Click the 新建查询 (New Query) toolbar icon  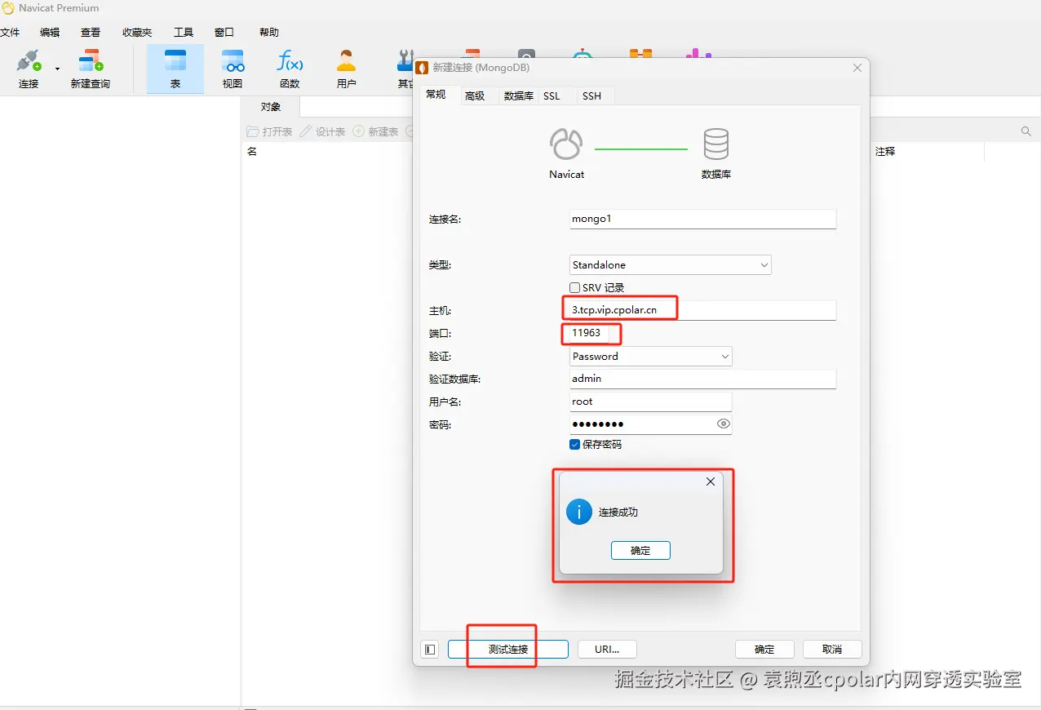click(90, 69)
